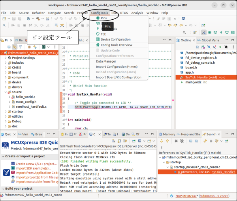The width and height of the screenshot is (237, 201).
Task: Expand the Debug folder in project tree
Action: (6, 121)
